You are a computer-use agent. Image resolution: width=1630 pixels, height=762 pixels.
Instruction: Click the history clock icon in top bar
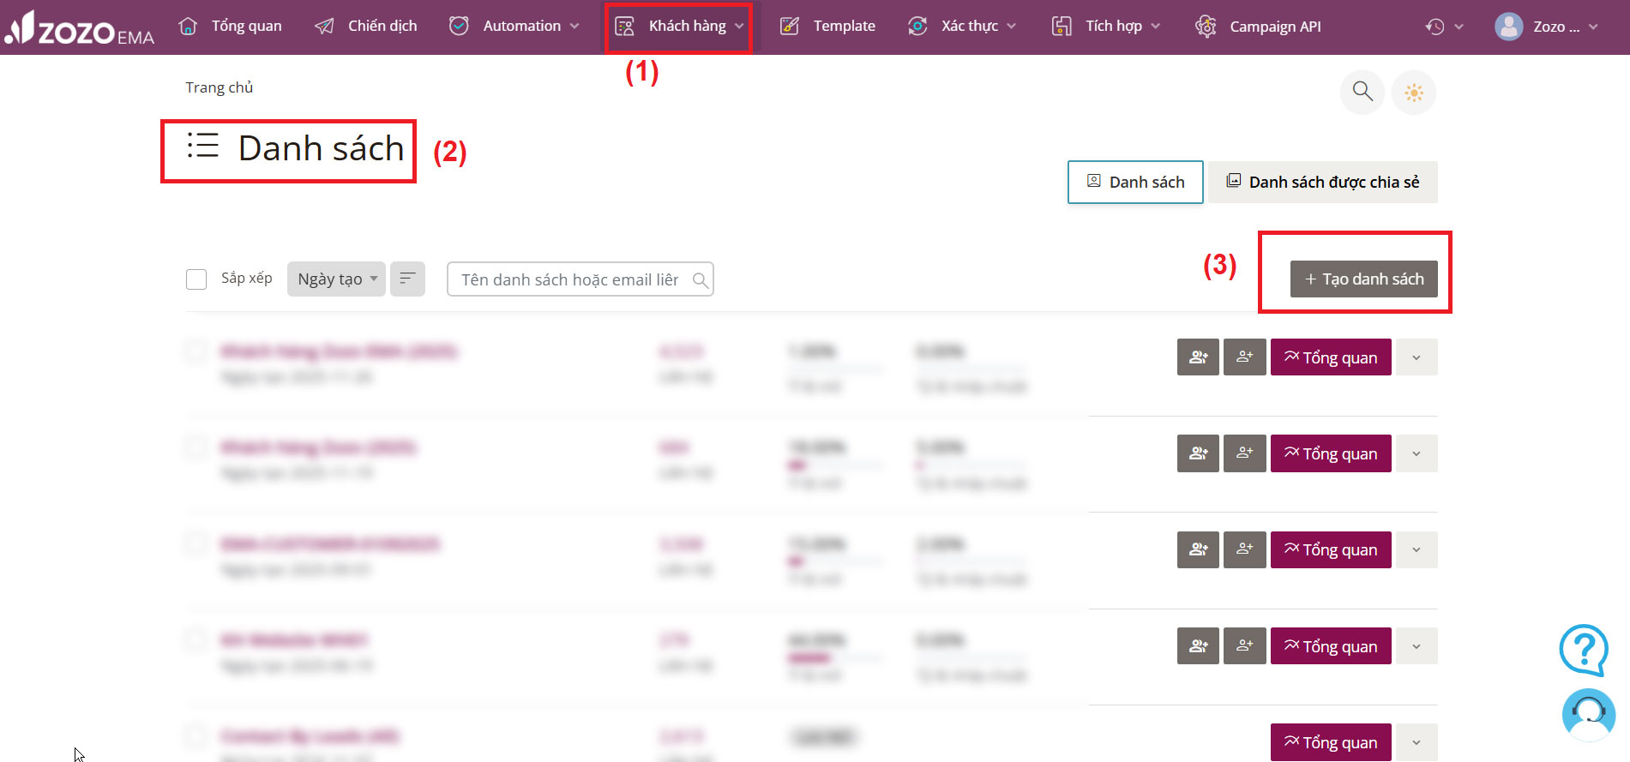click(1435, 27)
